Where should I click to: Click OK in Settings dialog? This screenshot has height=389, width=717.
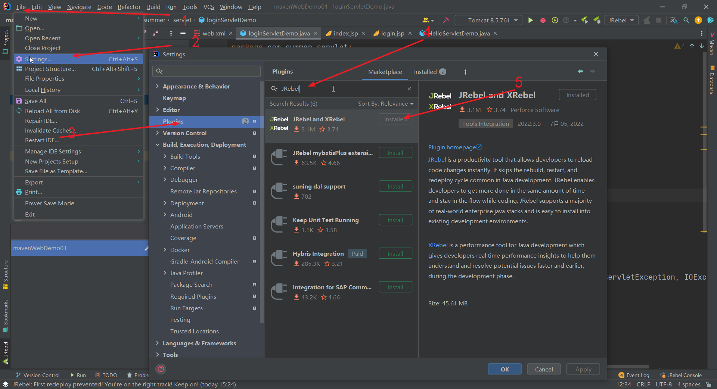click(x=505, y=369)
